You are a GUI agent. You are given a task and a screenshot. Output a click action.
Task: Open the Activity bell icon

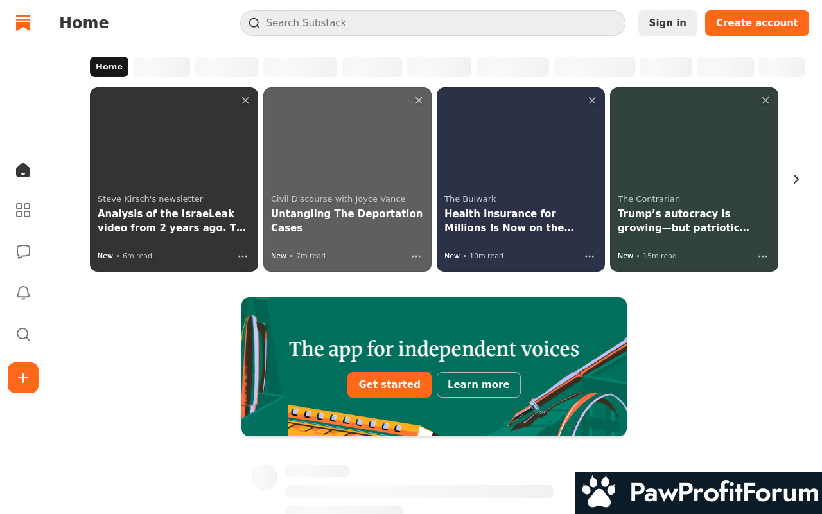[23, 293]
